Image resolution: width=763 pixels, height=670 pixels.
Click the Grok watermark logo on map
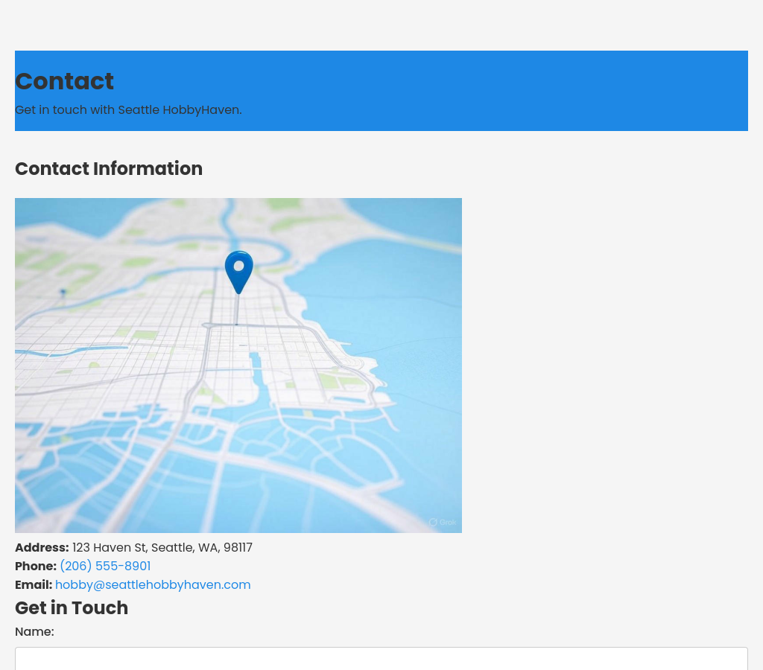(433, 523)
